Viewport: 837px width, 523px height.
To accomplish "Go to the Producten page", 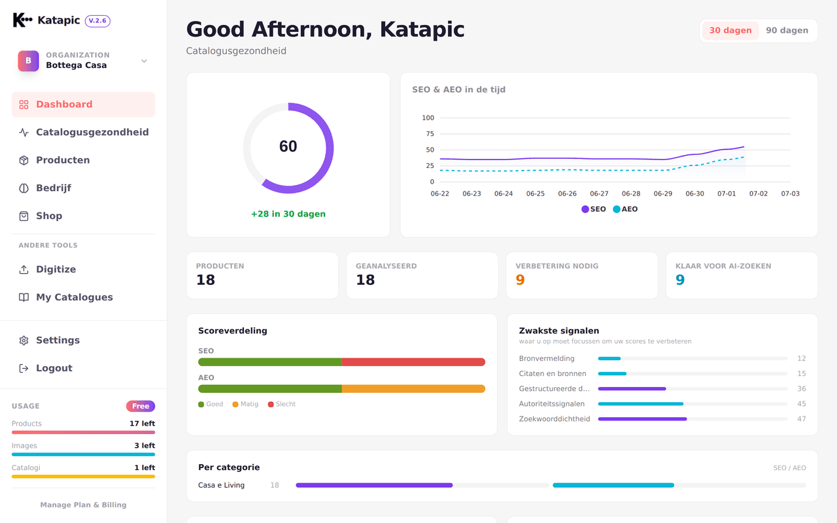I will click(83, 160).
